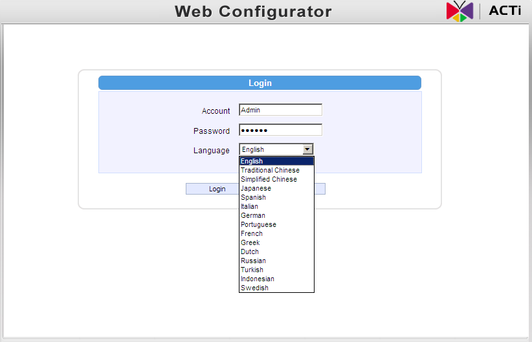The image size is (532, 342).
Task: Choose English from the language list
Action: click(x=276, y=161)
